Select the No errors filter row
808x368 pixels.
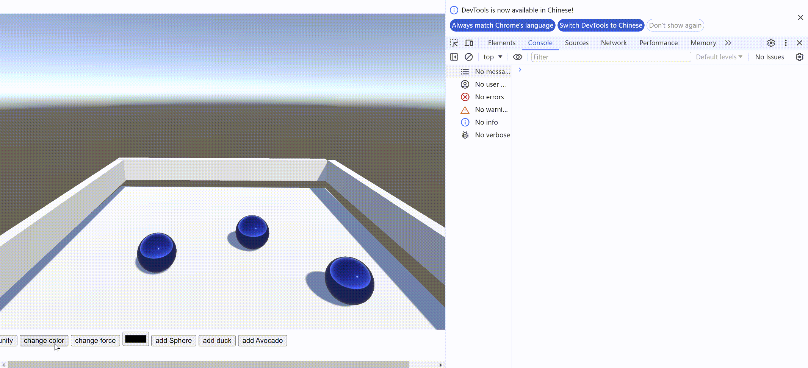pyautogui.click(x=479, y=97)
